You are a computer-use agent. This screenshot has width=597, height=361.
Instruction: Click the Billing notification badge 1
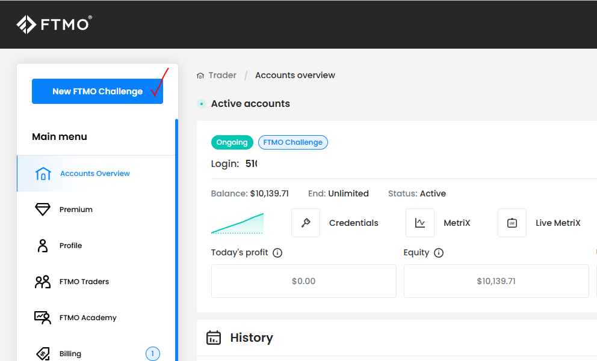tap(153, 354)
